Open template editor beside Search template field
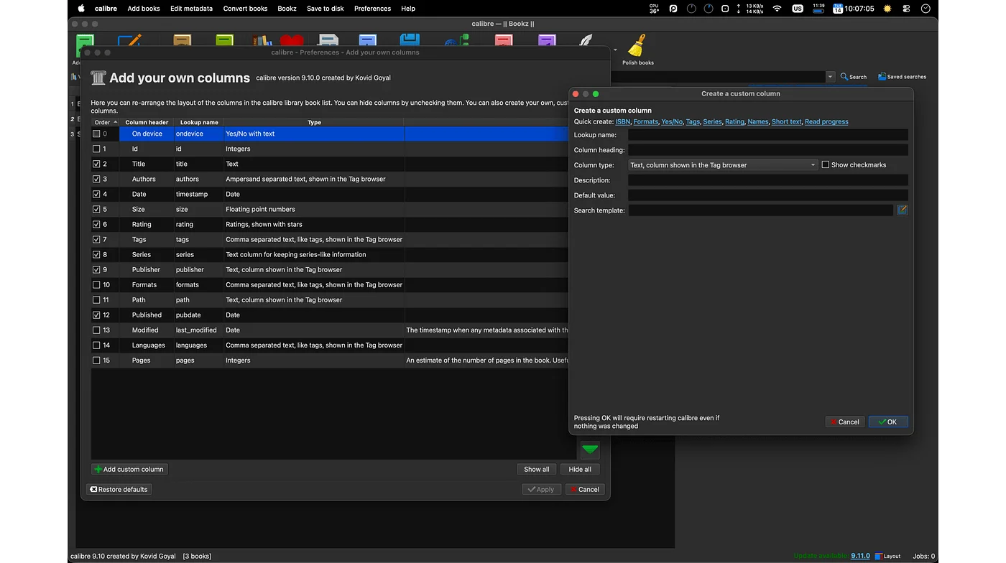Screen dimensions: 1006x563 tap(903, 210)
